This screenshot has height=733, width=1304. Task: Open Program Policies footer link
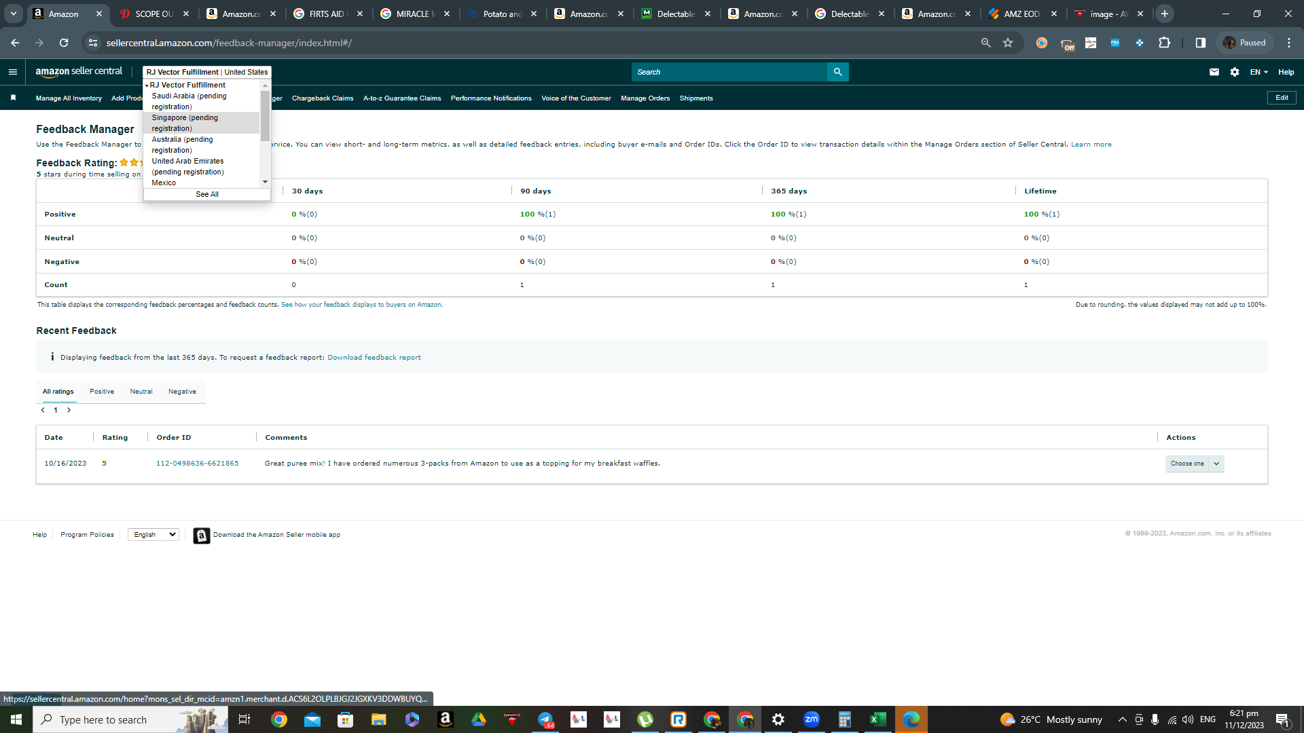click(87, 535)
